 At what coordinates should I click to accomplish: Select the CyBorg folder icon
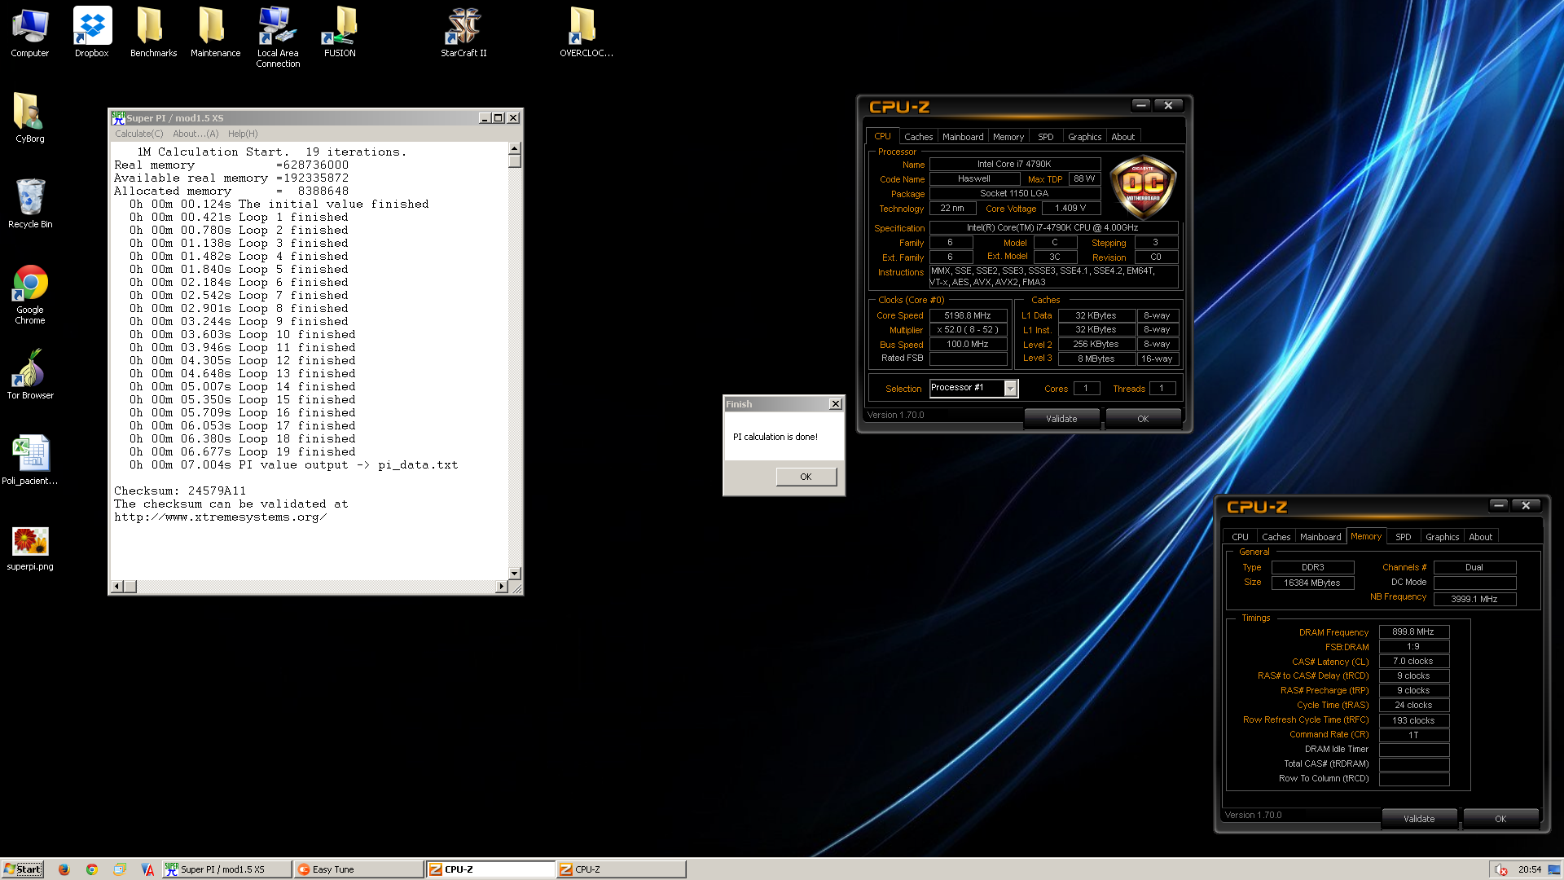pyautogui.click(x=30, y=118)
